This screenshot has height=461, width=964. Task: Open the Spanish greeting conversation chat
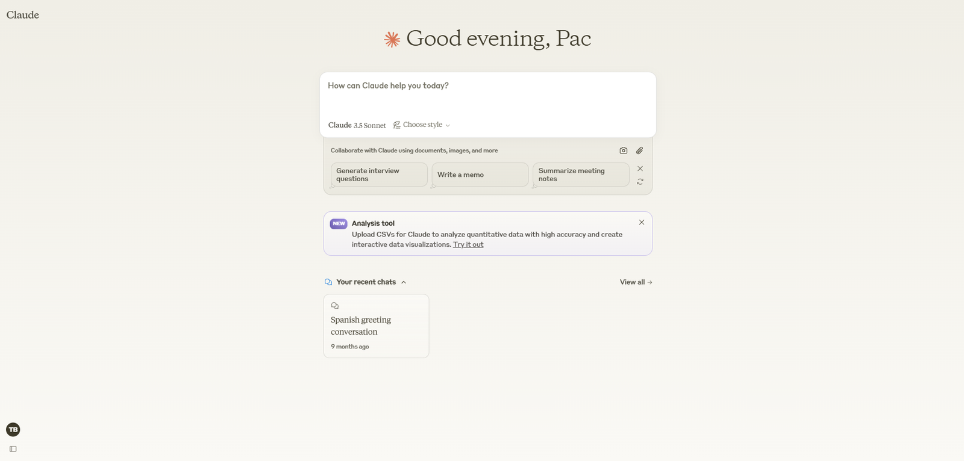pyautogui.click(x=377, y=326)
